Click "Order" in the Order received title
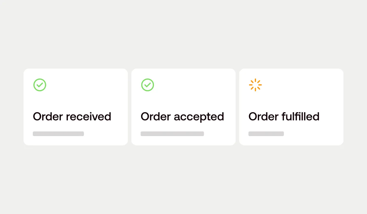367x214 pixels. [x=48, y=117]
